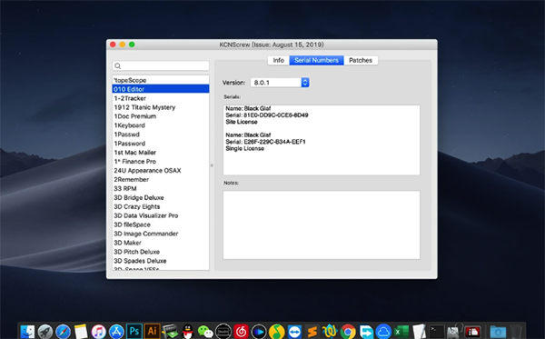The width and height of the screenshot is (545, 339).
Task: Open the blue cloud drive icon
Action: coord(383,332)
